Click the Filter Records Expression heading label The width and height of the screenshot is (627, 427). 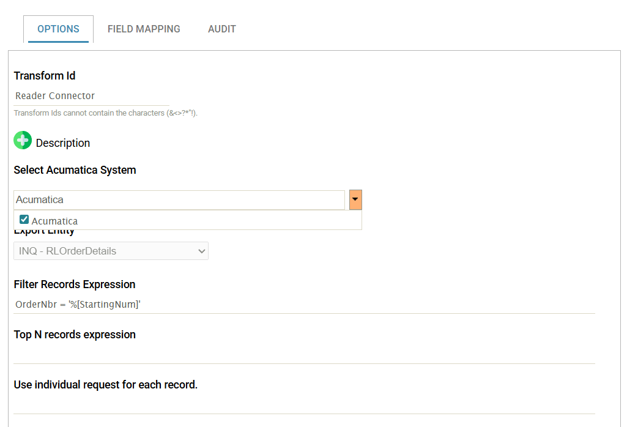75,284
